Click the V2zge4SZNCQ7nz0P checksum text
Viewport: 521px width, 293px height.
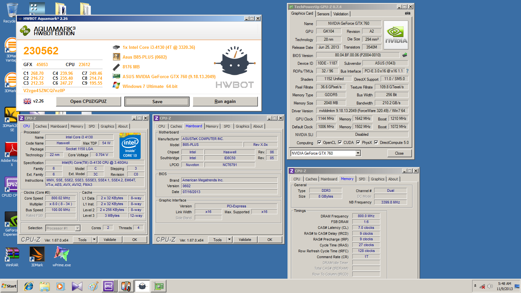click(x=44, y=91)
